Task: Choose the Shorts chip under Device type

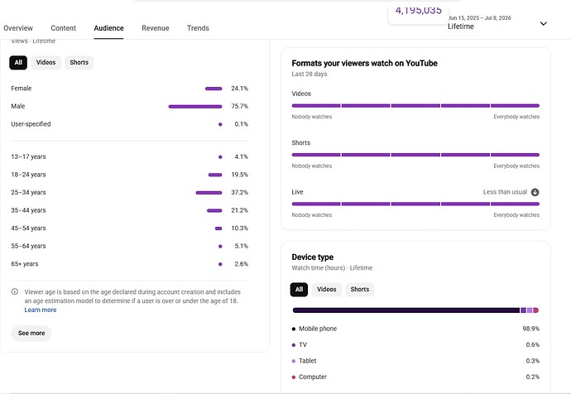Action: (360, 290)
